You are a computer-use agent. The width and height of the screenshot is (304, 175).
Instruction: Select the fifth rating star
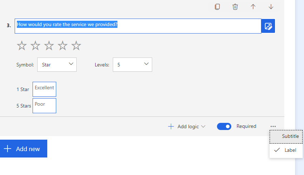pyautogui.click(x=76, y=46)
